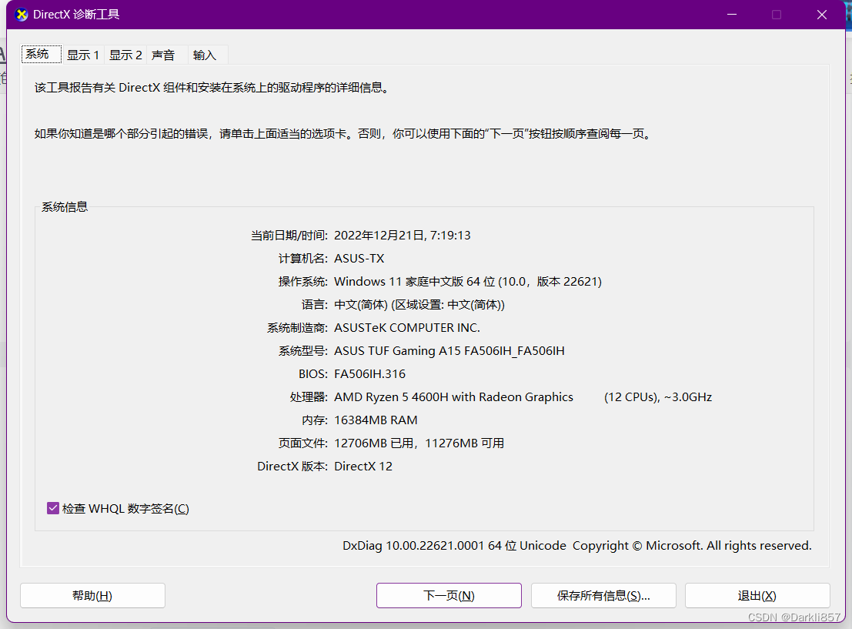Switch to the 输入 tab

202,54
